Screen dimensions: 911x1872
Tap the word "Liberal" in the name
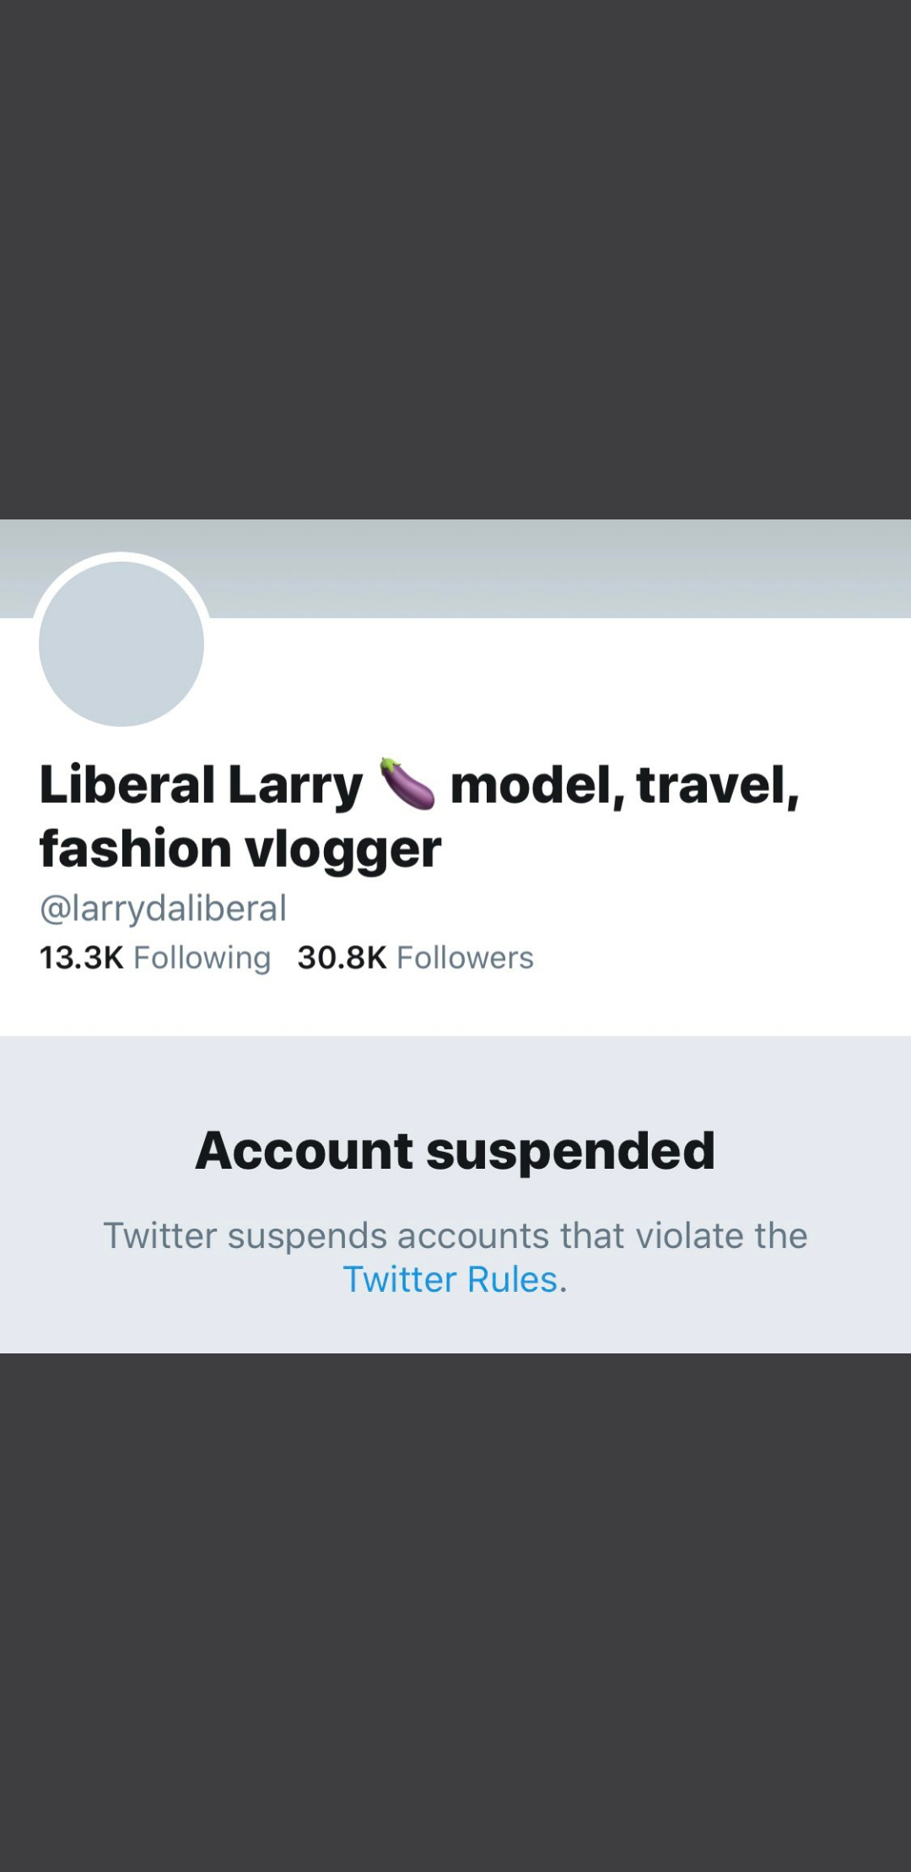[127, 785]
